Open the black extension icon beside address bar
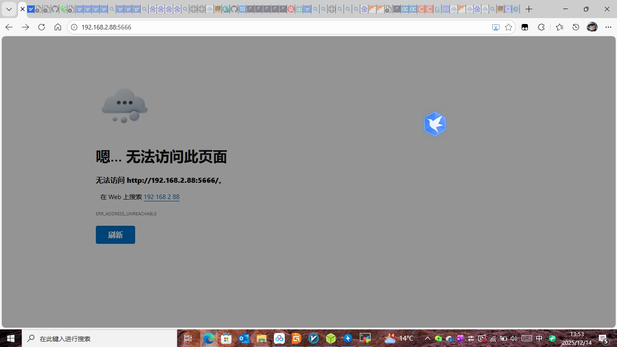The image size is (617, 347). [525, 27]
